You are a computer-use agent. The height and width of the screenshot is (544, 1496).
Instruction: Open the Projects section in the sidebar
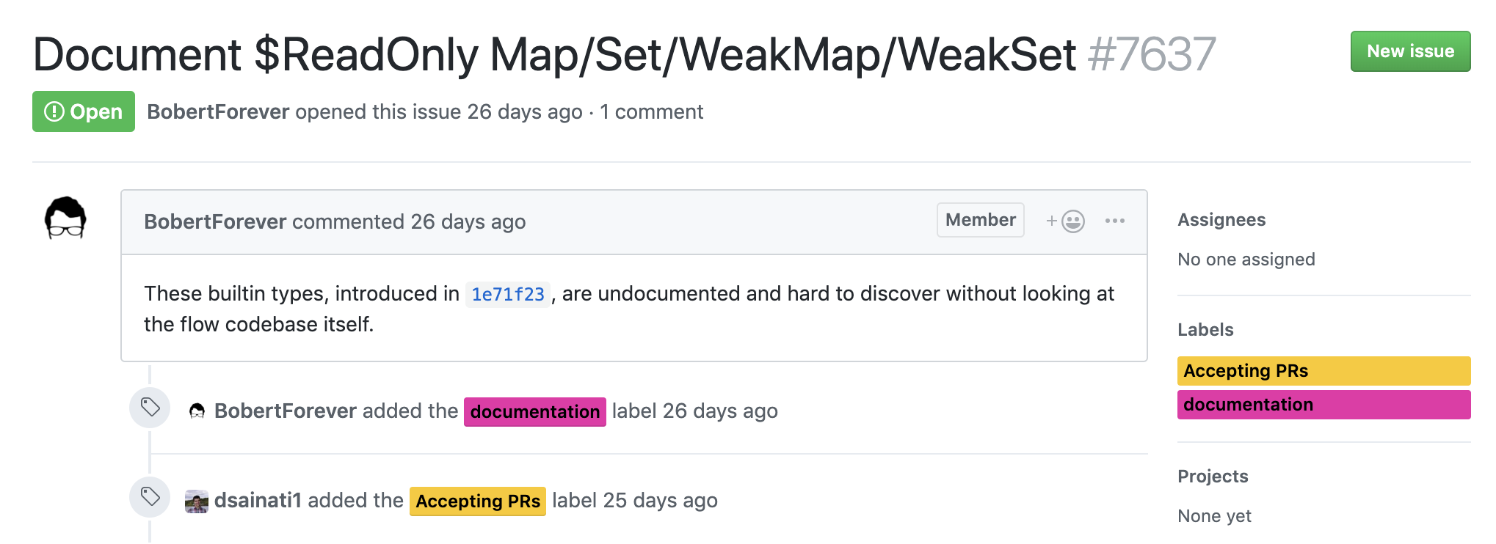point(1212,476)
